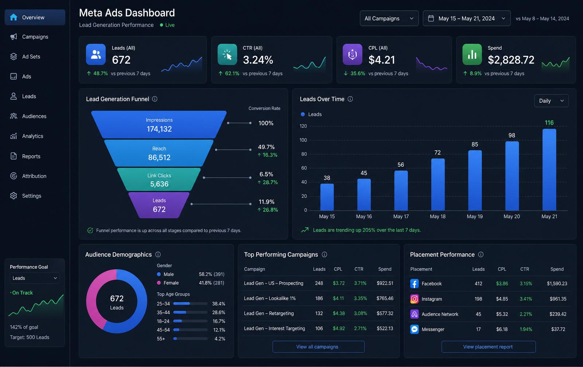Image resolution: width=583 pixels, height=367 pixels.
Task: Click the Campaigns megaphone icon
Action: [13, 37]
